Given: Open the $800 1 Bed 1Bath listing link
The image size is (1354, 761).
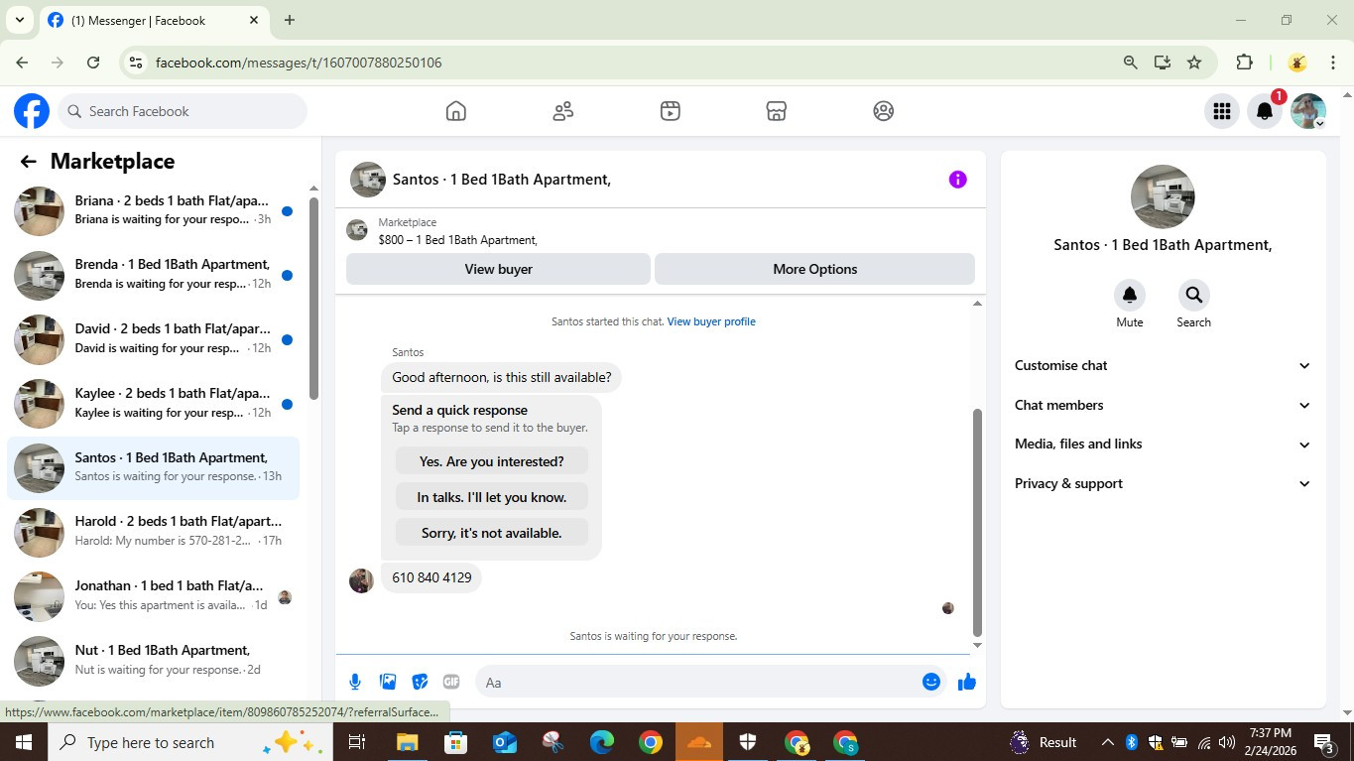Looking at the screenshot, I should [457, 239].
